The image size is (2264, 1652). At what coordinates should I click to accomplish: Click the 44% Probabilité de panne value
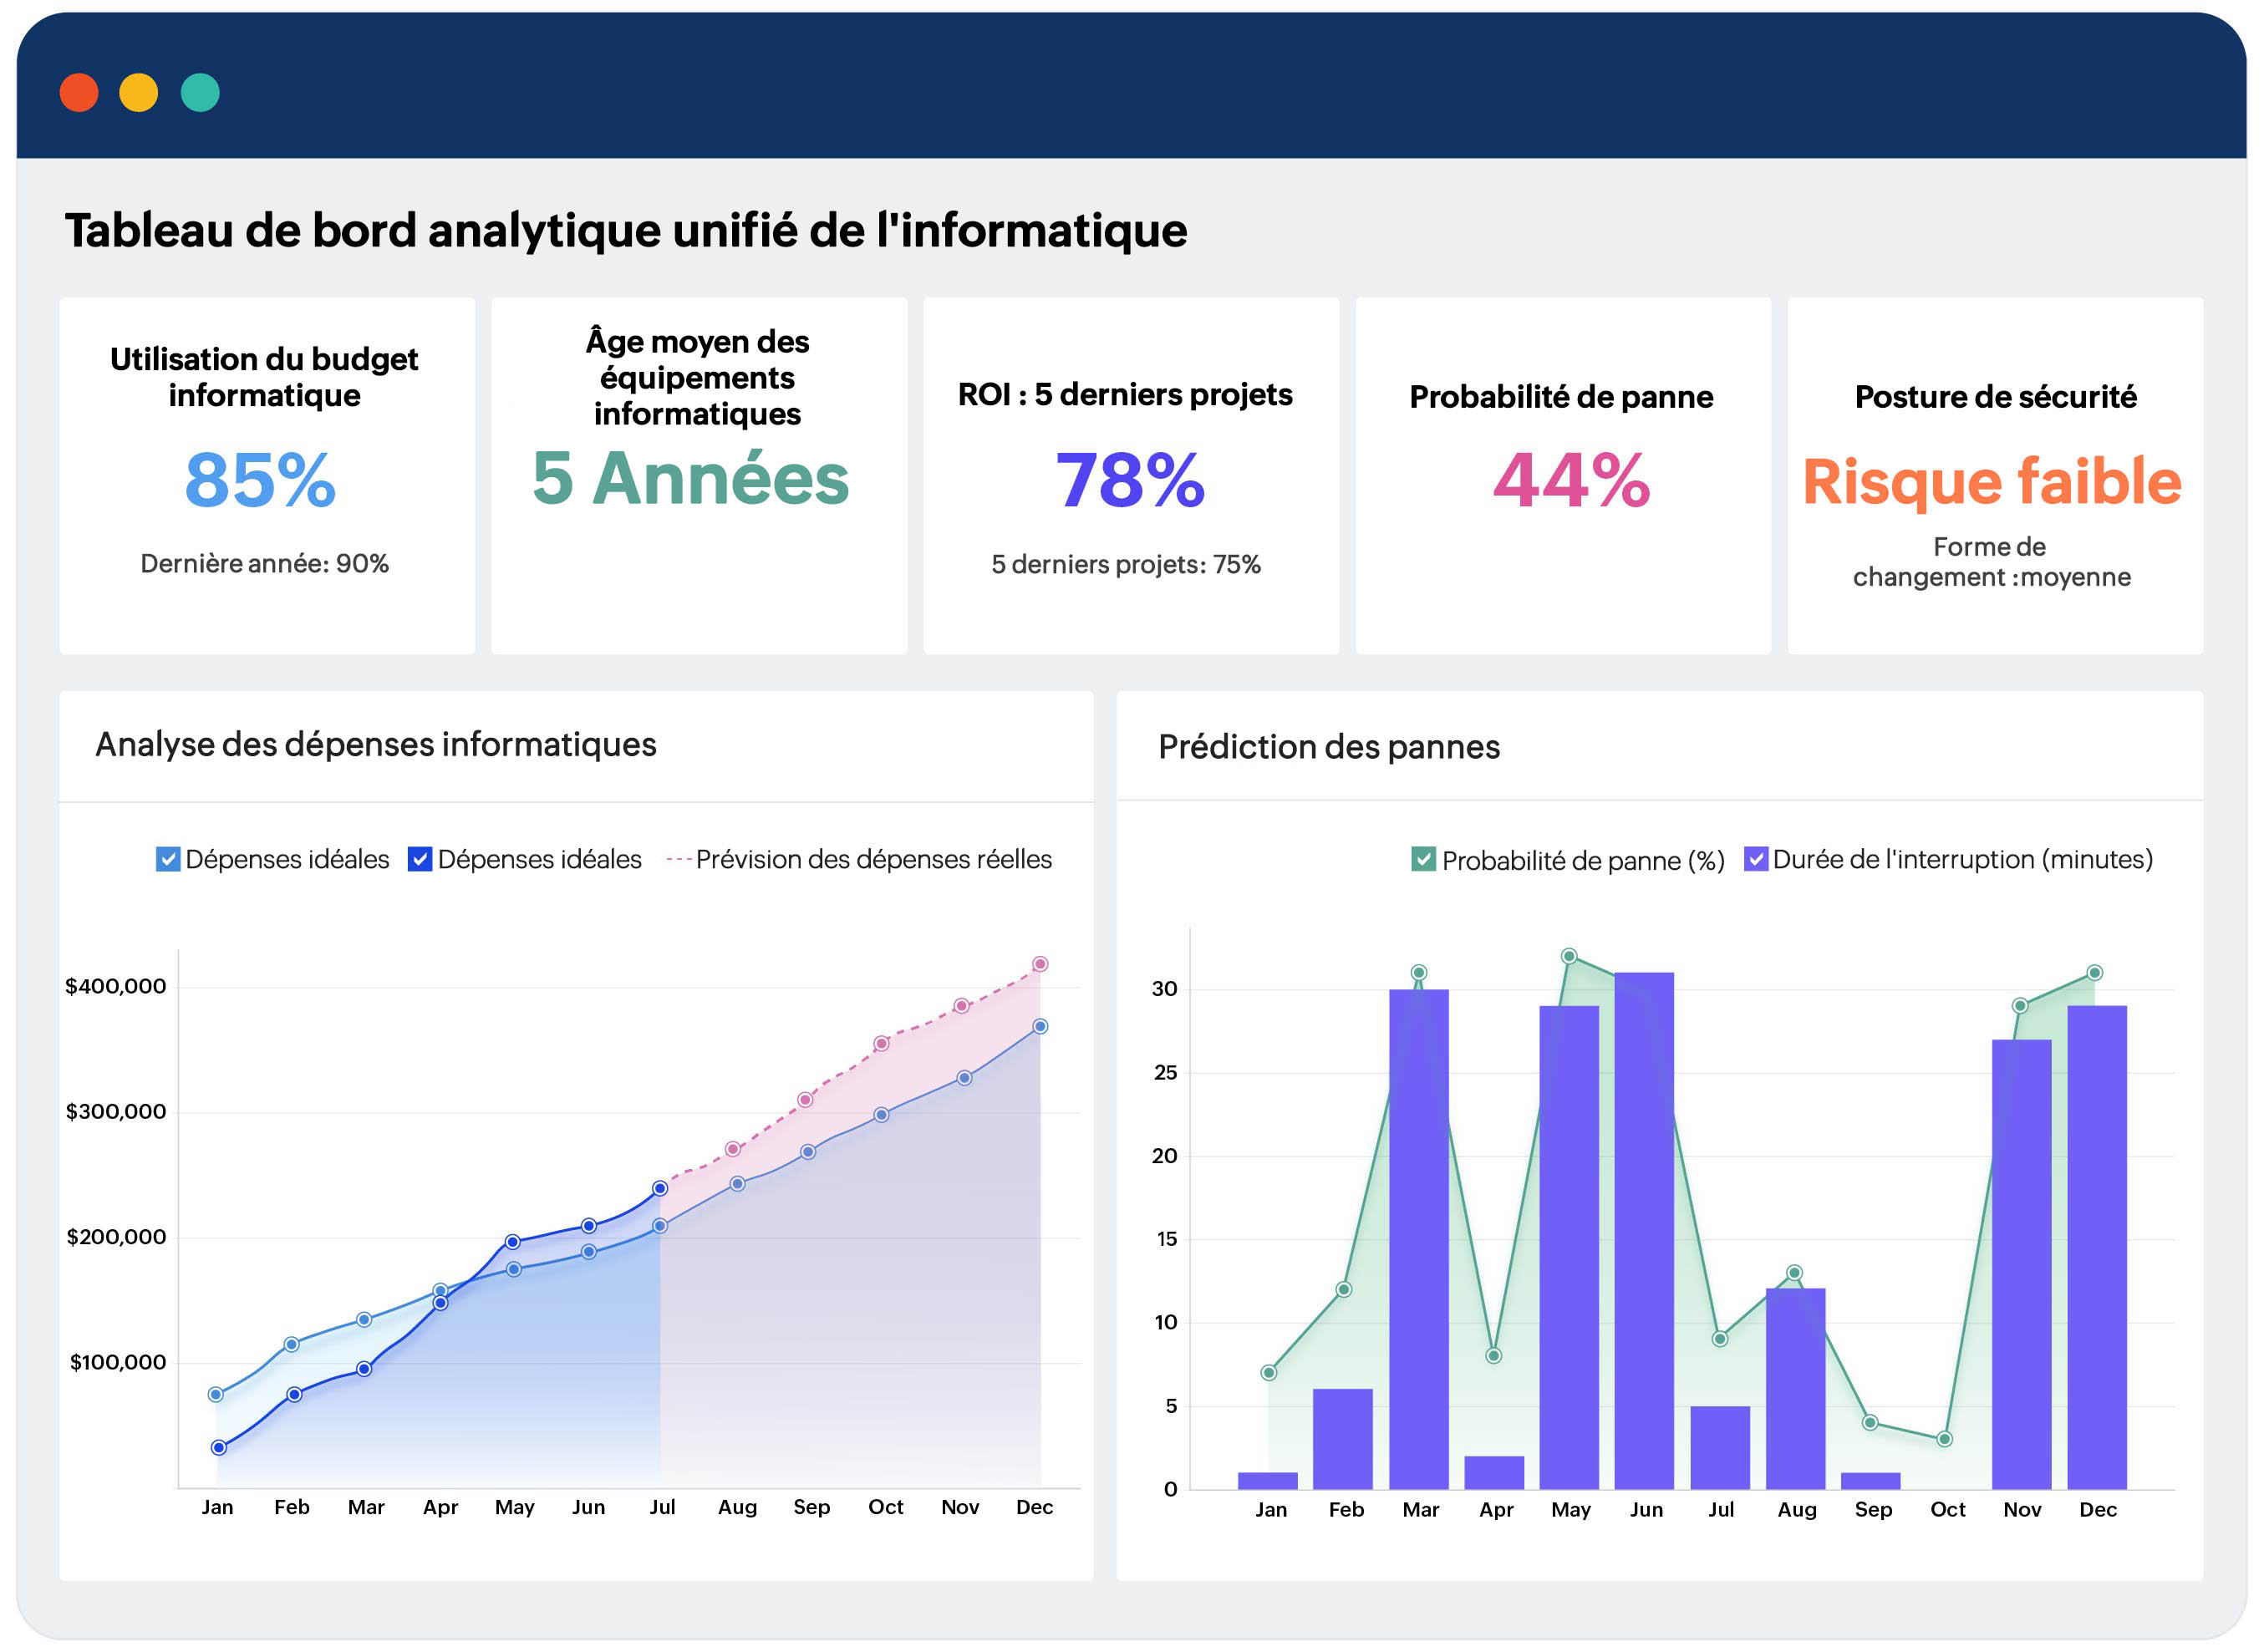[1570, 481]
